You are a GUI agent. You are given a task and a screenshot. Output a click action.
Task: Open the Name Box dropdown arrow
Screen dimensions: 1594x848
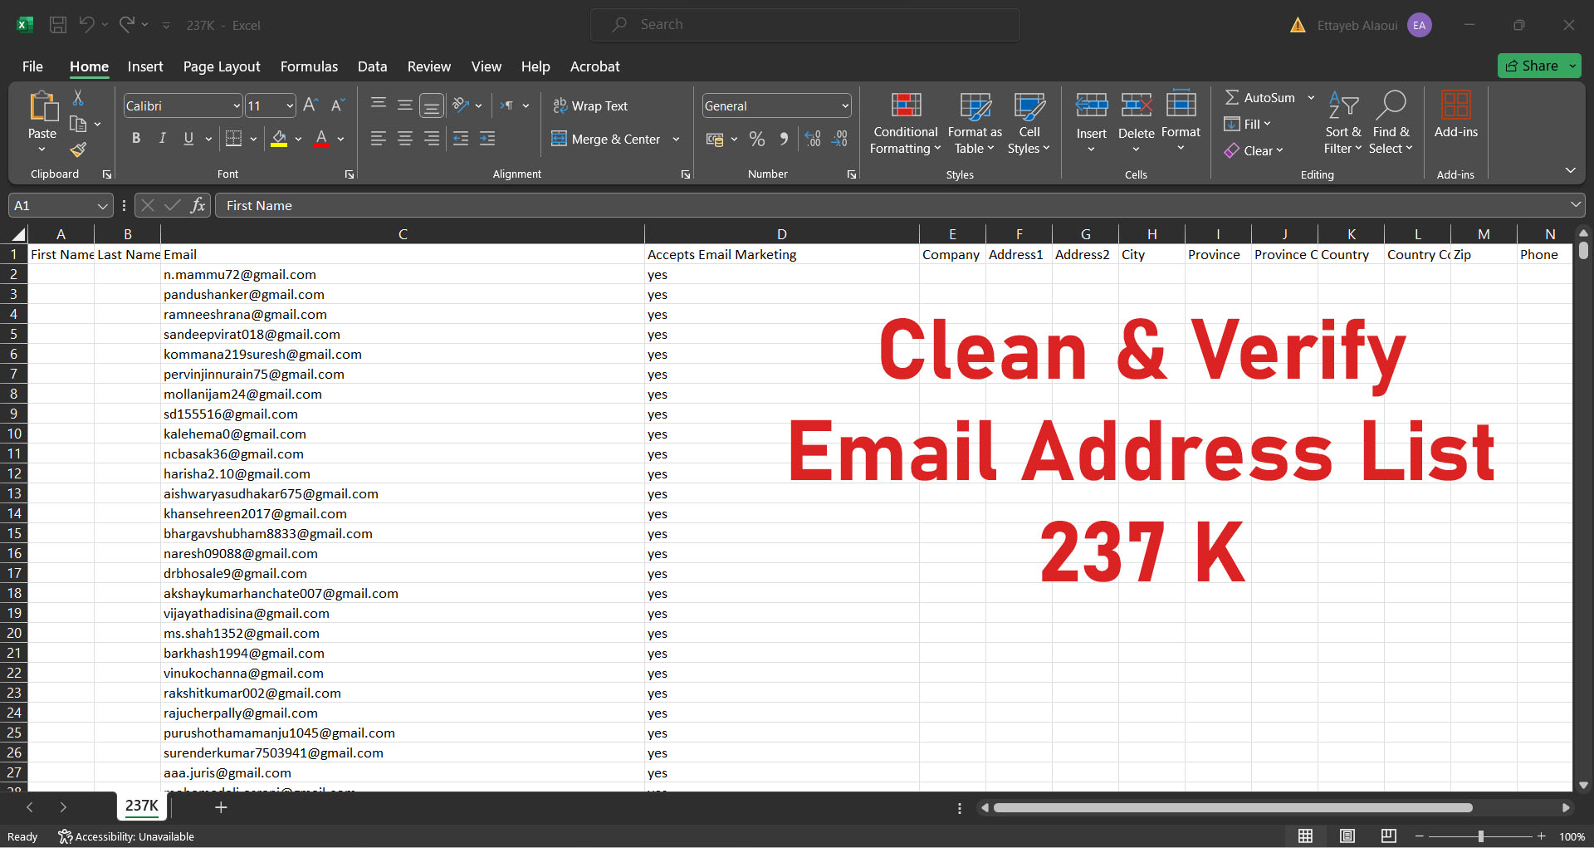102,206
